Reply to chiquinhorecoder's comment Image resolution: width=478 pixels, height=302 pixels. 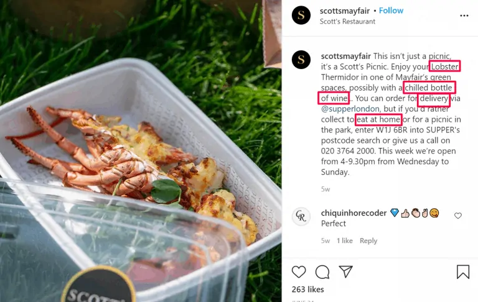368,240
